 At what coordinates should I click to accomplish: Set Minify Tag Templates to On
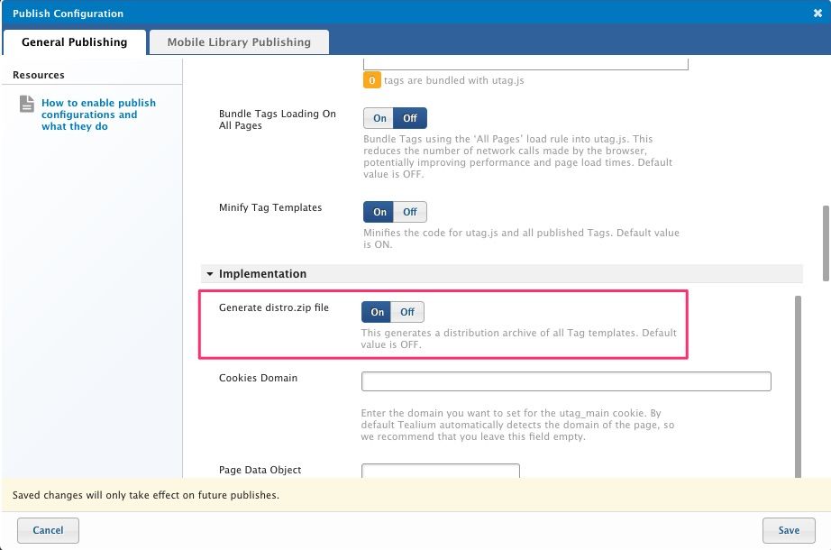tap(379, 212)
